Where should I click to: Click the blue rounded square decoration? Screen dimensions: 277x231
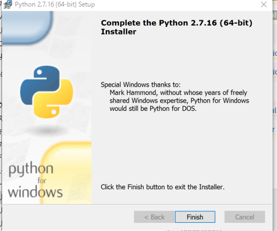(27, 27)
